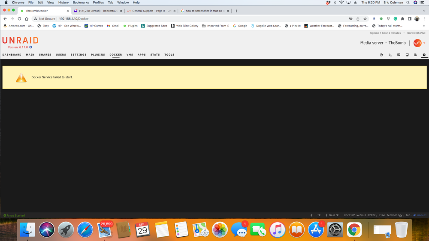Open Chrome extensions puzzle icon
Viewport: 429px width, 241px height.
coord(402,18)
